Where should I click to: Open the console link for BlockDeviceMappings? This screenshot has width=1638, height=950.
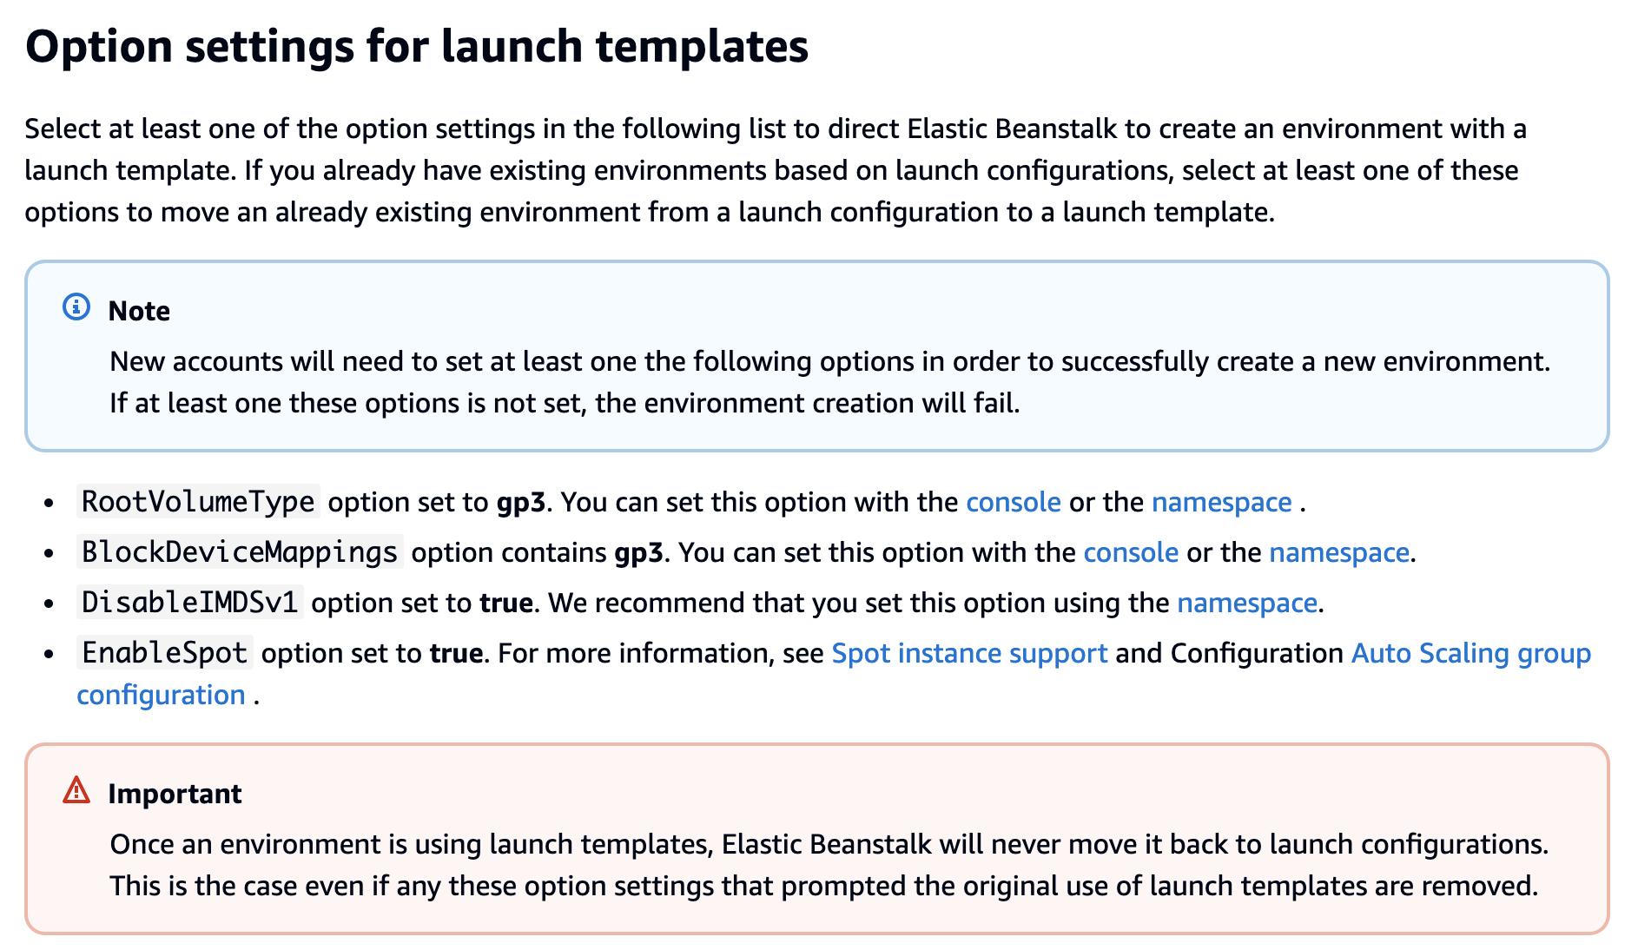[1131, 553]
